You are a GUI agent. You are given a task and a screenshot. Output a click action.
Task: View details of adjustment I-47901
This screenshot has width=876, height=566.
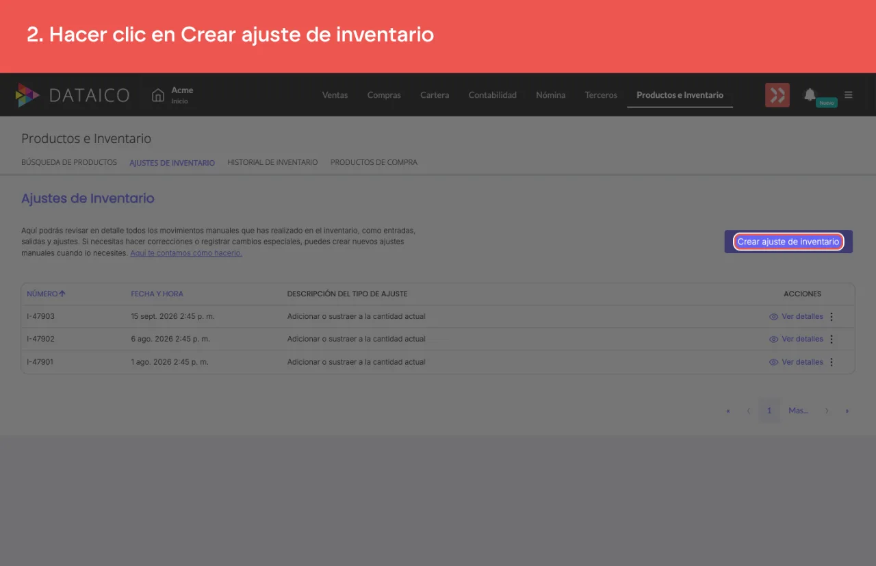tap(796, 362)
